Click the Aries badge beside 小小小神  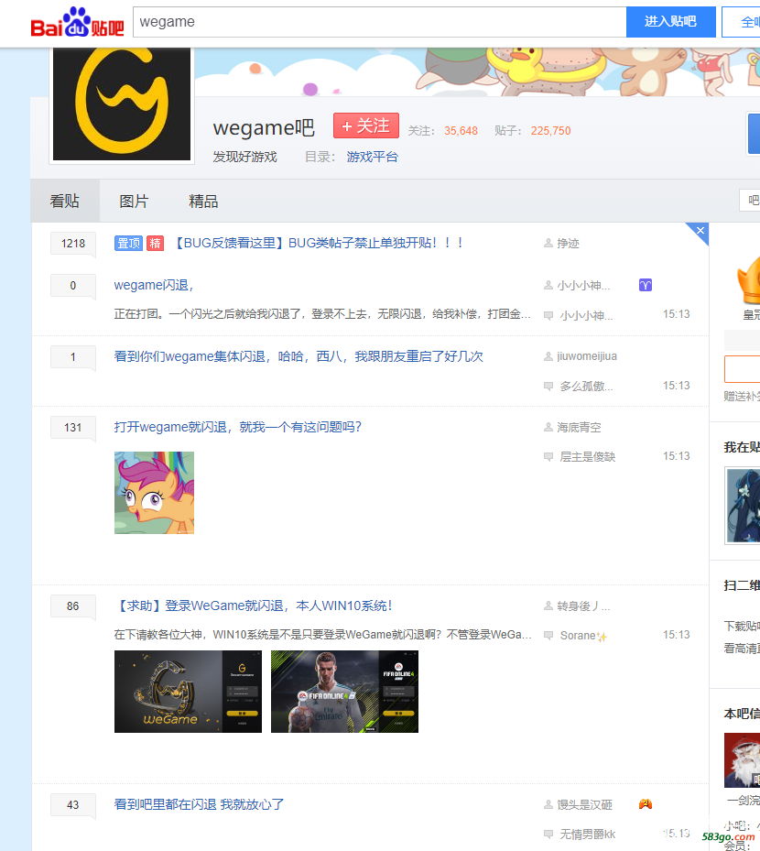tap(645, 285)
